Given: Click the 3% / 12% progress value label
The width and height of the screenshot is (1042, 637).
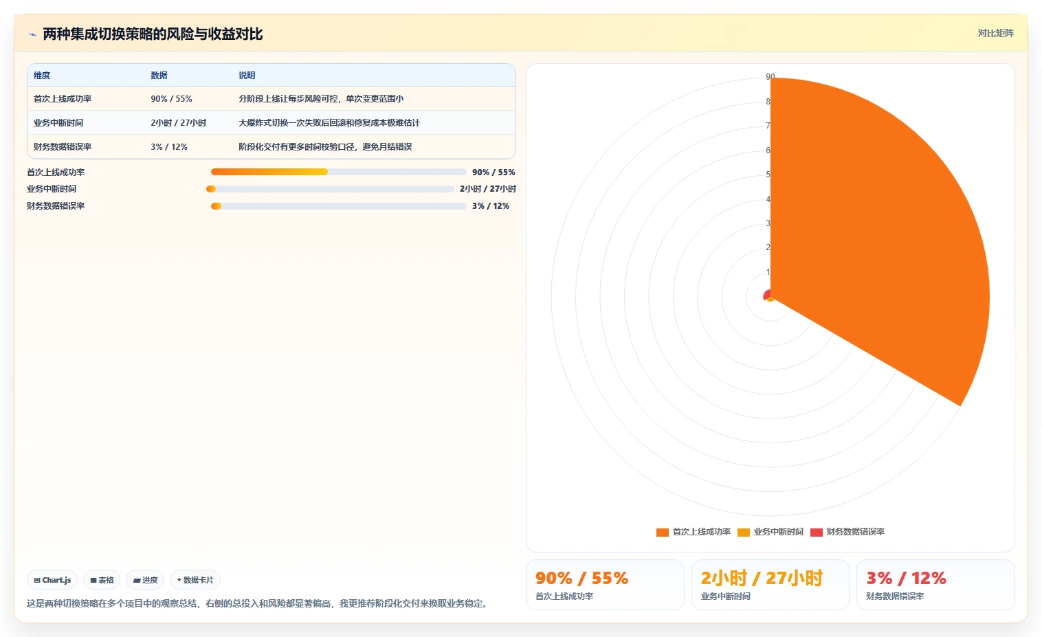Looking at the screenshot, I should coord(491,206).
